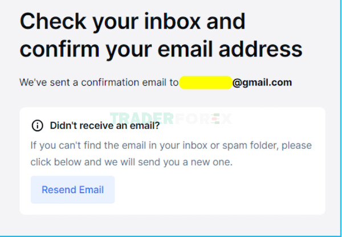Click the word "inbox" in the main heading

point(172,21)
